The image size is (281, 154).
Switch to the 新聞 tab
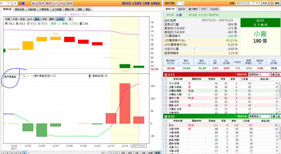click(x=203, y=9)
